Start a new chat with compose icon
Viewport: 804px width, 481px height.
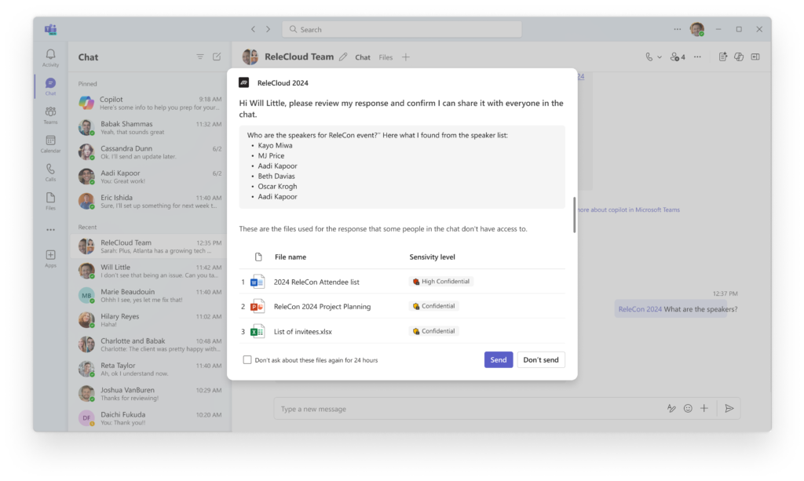point(217,56)
